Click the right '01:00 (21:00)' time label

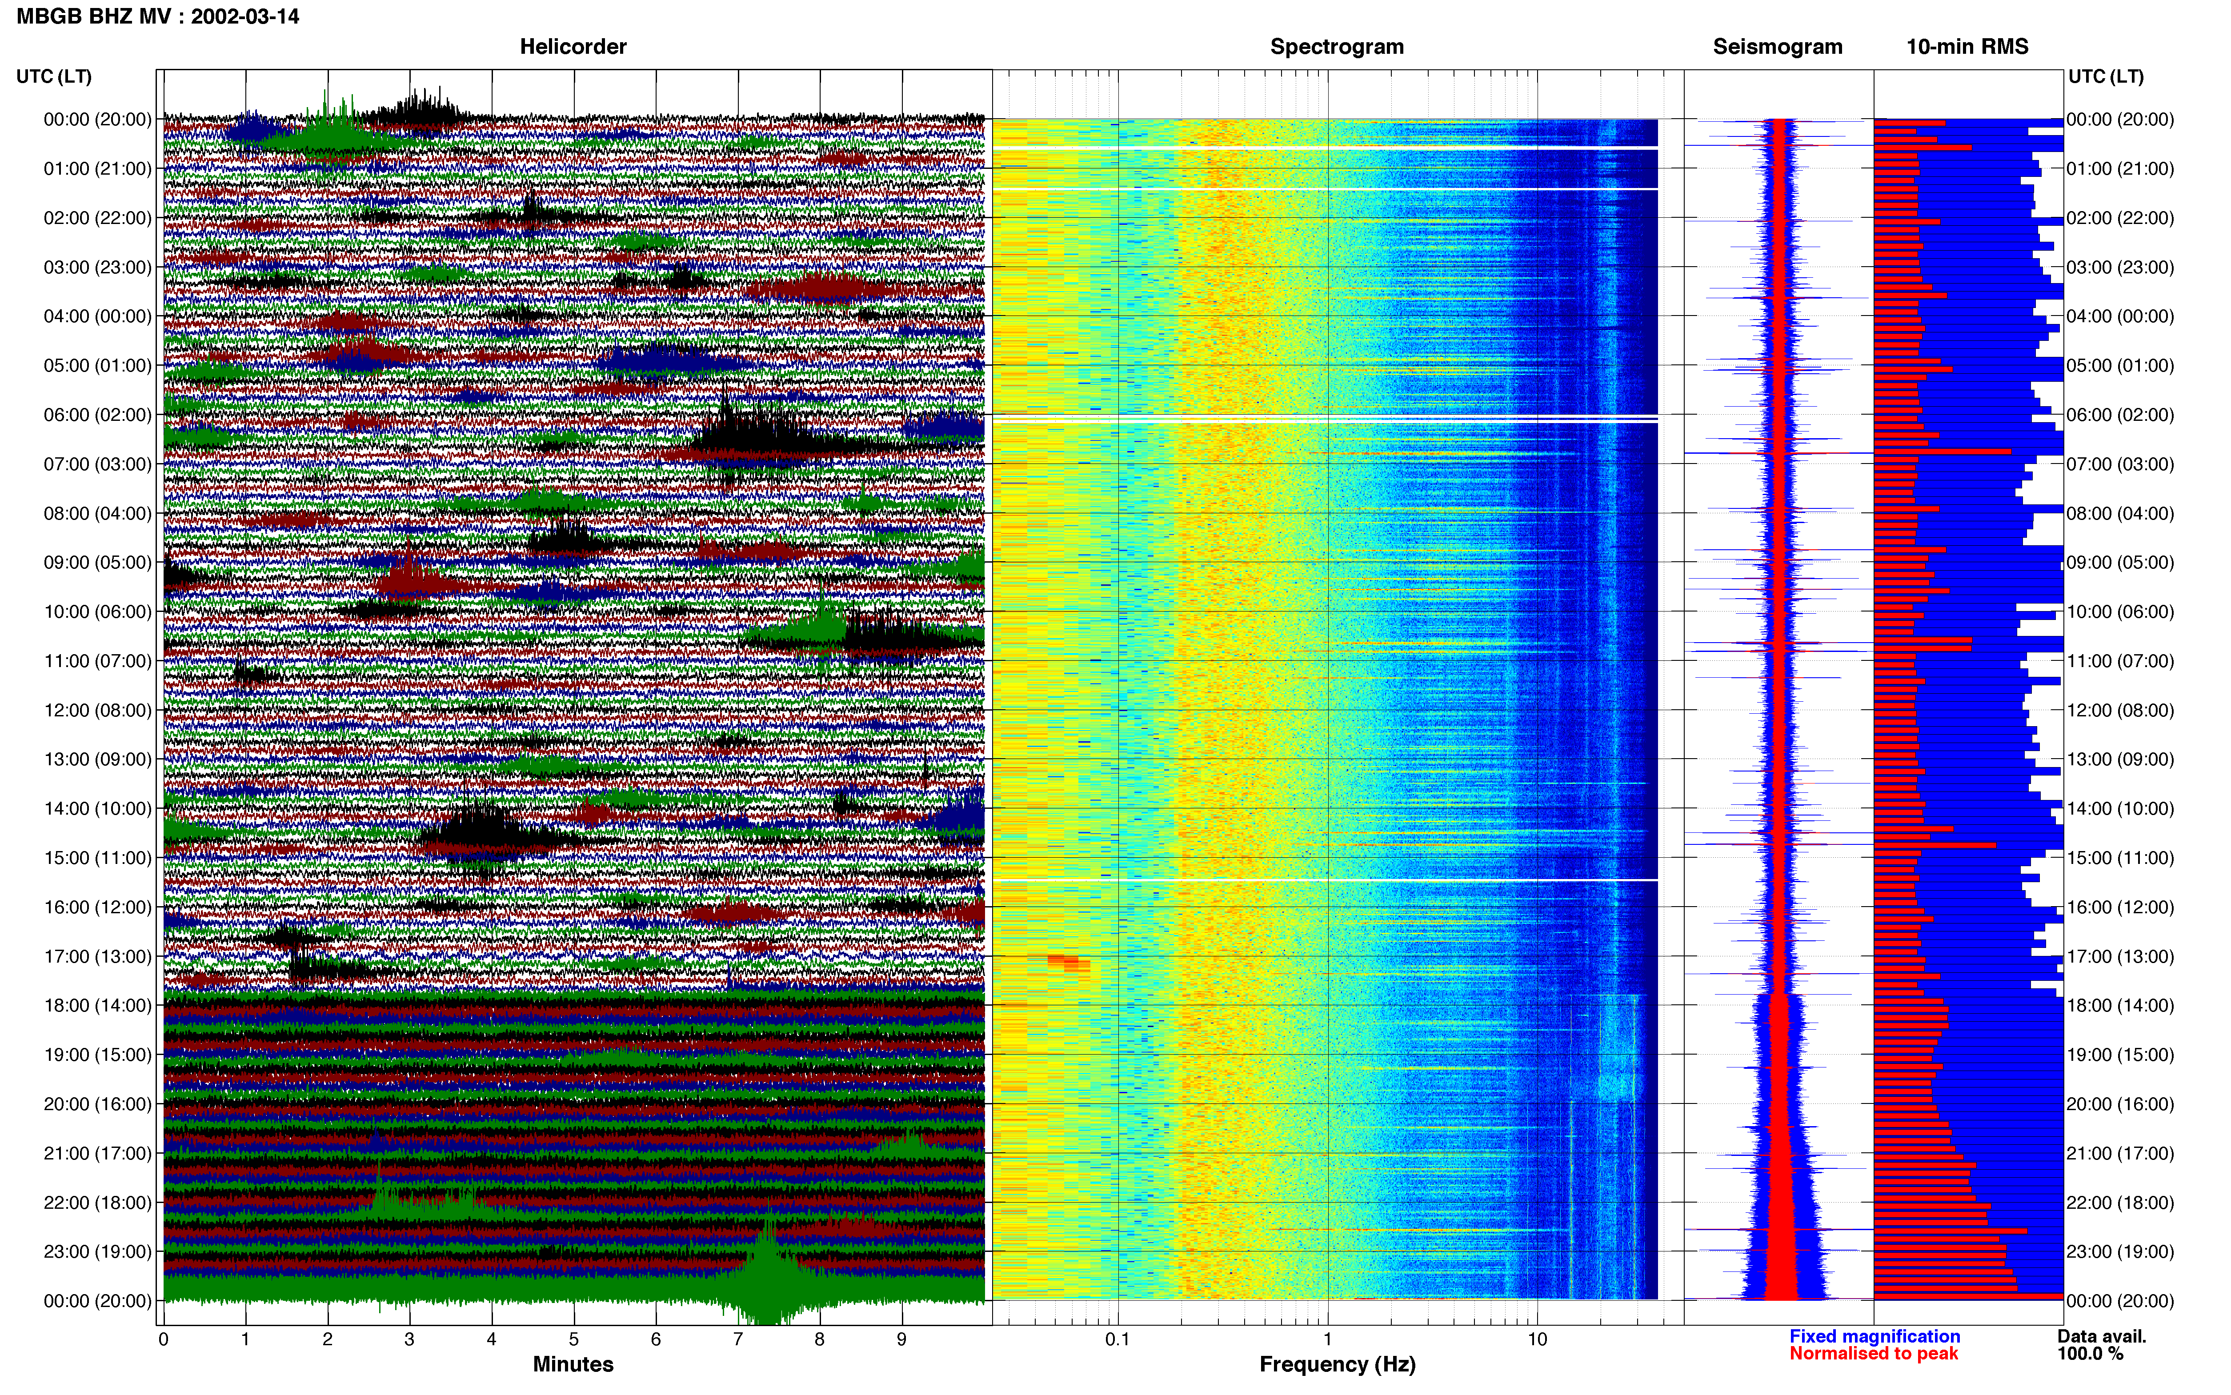(x=2120, y=169)
